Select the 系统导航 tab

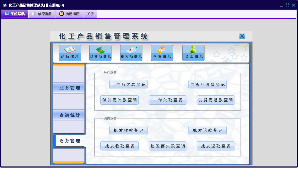(15, 14)
